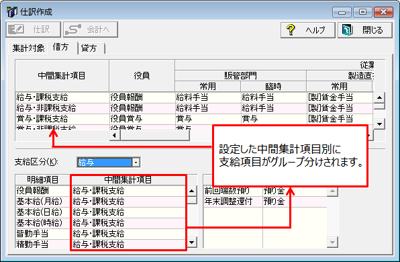
Task: Close the dialog with the 閉じる button
Action: pyautogui.click(x=365, y=30)
